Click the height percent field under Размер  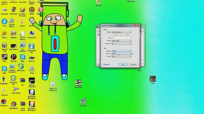click(127, 35)
